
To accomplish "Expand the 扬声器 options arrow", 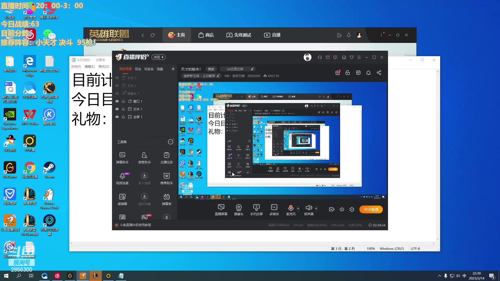I will pyautogui.click(x=316, y=208).
